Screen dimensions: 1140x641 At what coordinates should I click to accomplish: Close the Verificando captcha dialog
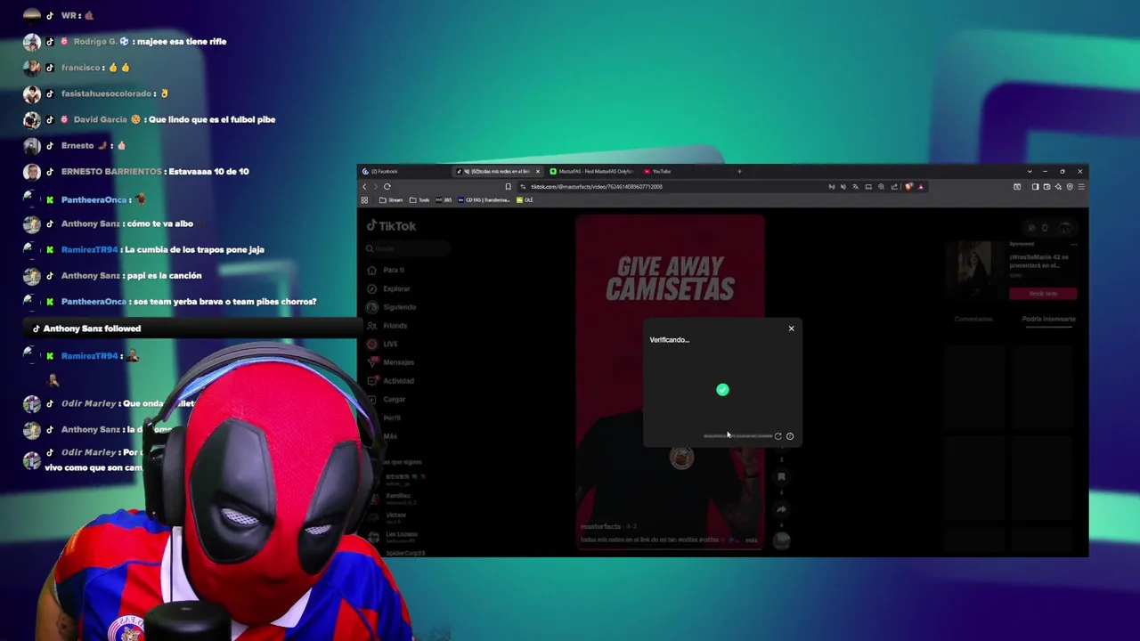pos(791,329)
